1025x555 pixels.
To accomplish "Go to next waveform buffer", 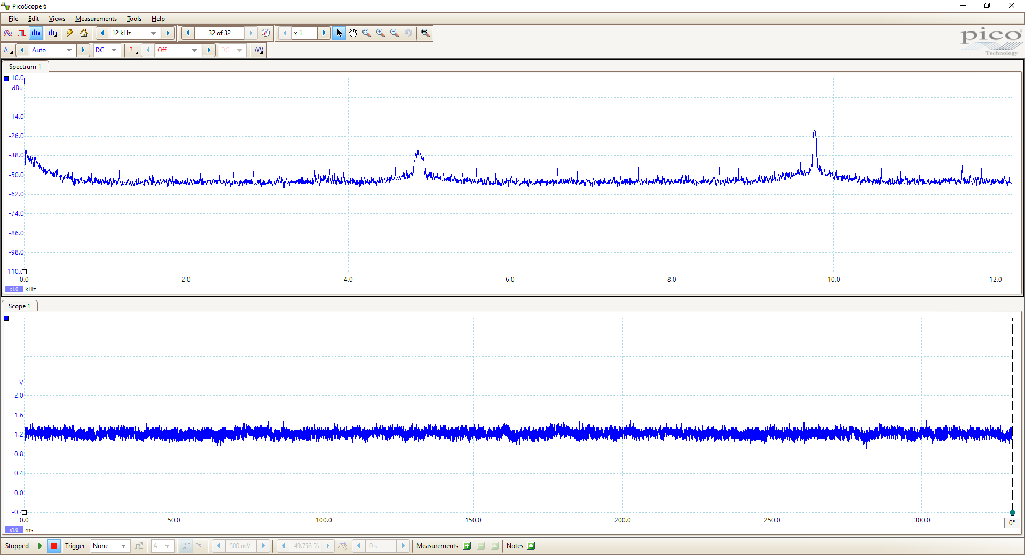I will point(251,33).
